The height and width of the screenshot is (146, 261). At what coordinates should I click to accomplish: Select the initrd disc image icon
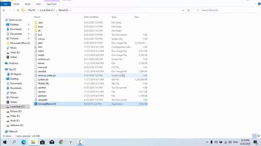tap(35, 51)
